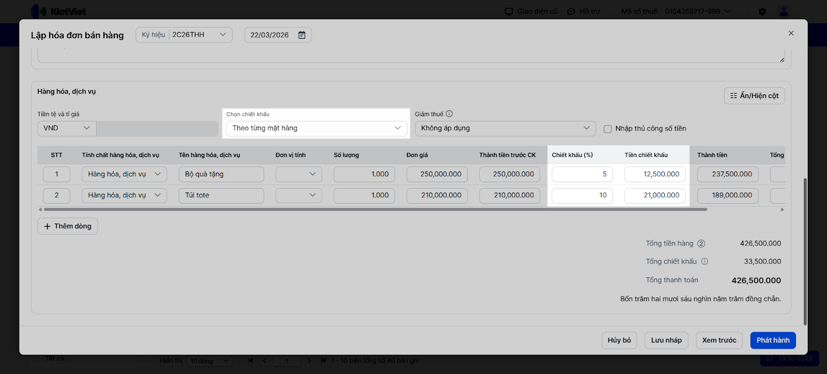Click Tiền chiết khấu field showing 12,500.000
This screenshot has width=827, height=374.
click(655, 174)
